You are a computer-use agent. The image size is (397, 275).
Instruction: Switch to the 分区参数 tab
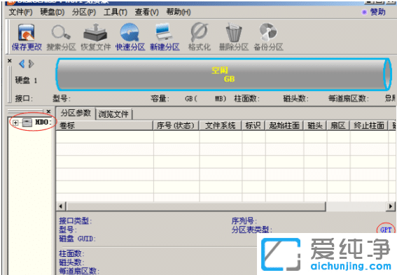tap(76, 113)
